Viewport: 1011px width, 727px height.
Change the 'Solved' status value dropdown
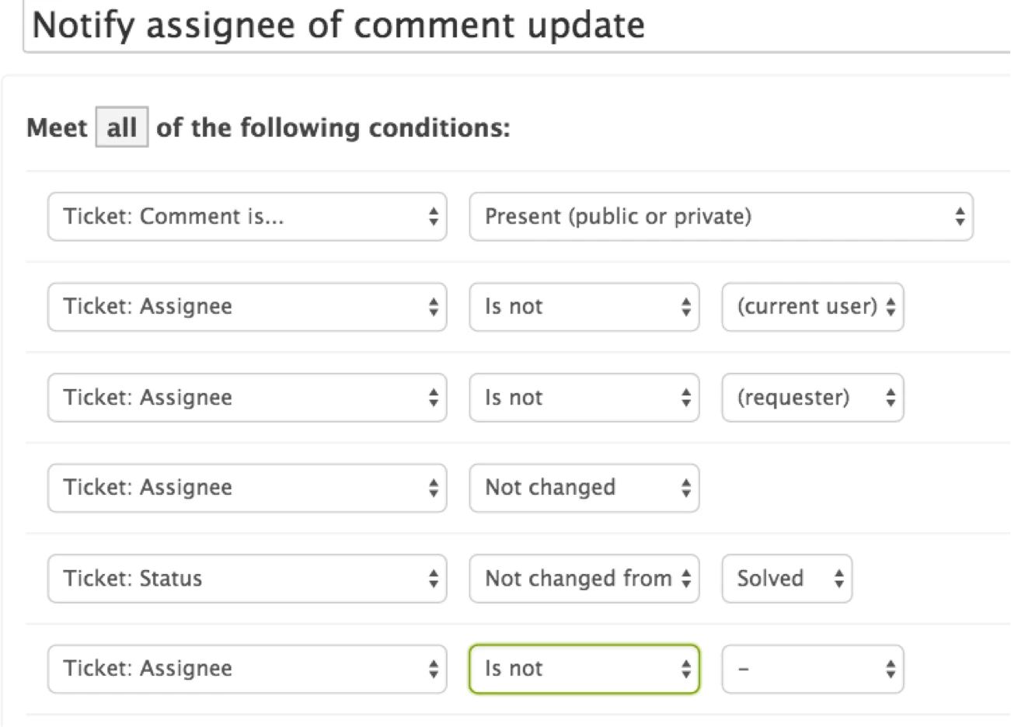coord(786,579)
